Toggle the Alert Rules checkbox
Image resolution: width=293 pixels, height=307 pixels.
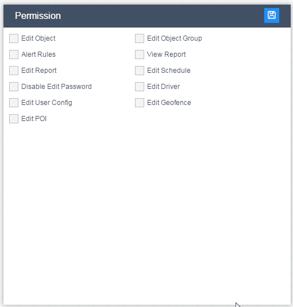click(14, 55)
